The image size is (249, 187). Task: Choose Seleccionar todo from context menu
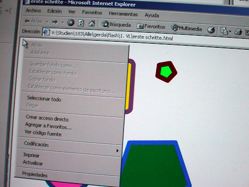44,99
